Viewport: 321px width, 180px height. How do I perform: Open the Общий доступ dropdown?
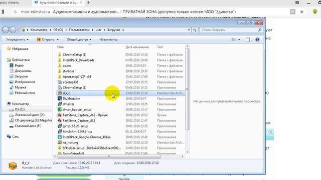(x=79, y=39)
